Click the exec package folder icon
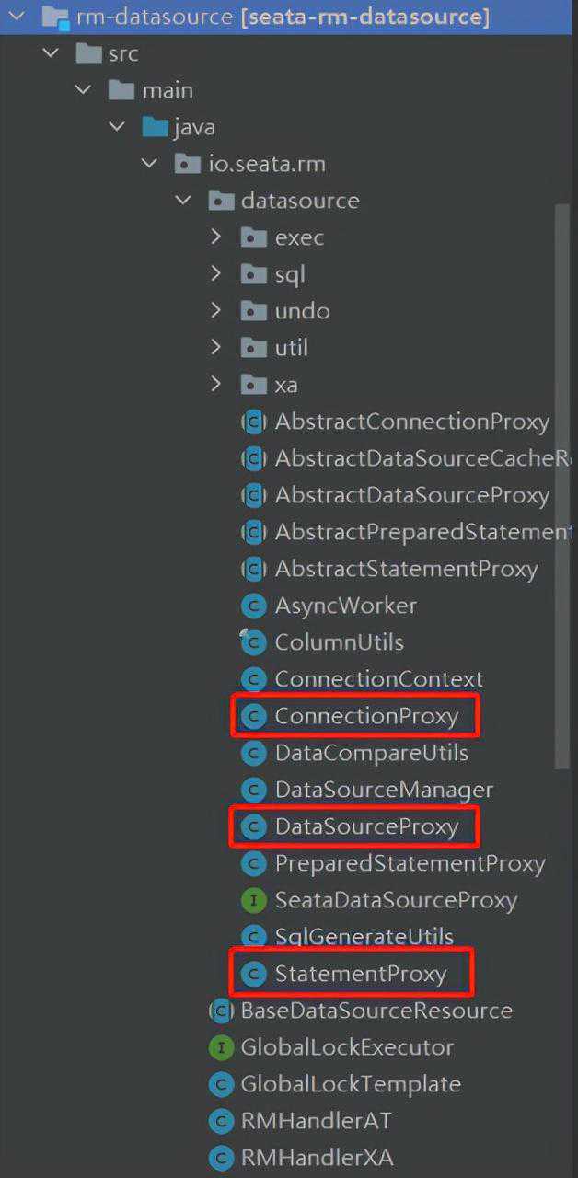Screen dimensions: 578x1178 253,238
